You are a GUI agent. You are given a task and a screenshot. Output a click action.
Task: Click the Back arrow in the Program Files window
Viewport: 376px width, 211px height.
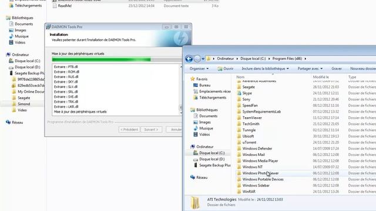pos(189,59)
